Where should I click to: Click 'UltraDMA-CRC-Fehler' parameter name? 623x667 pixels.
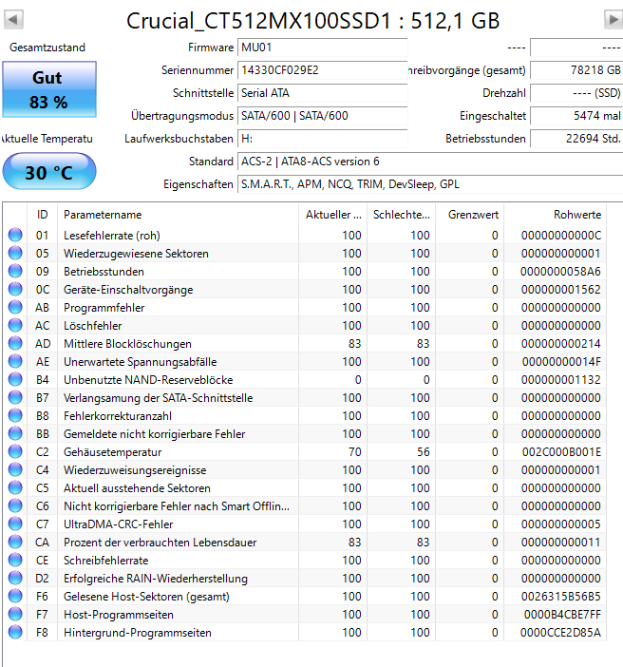point(118,524)
